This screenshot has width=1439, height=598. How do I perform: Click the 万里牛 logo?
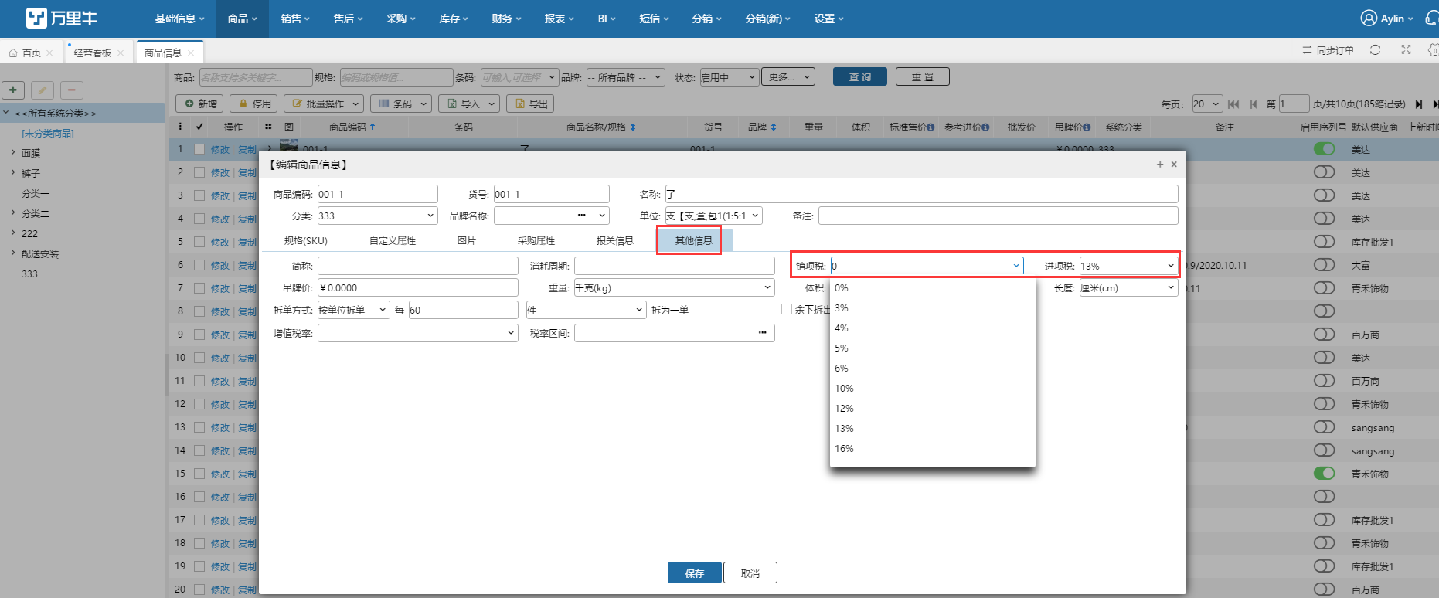point(62,18)
